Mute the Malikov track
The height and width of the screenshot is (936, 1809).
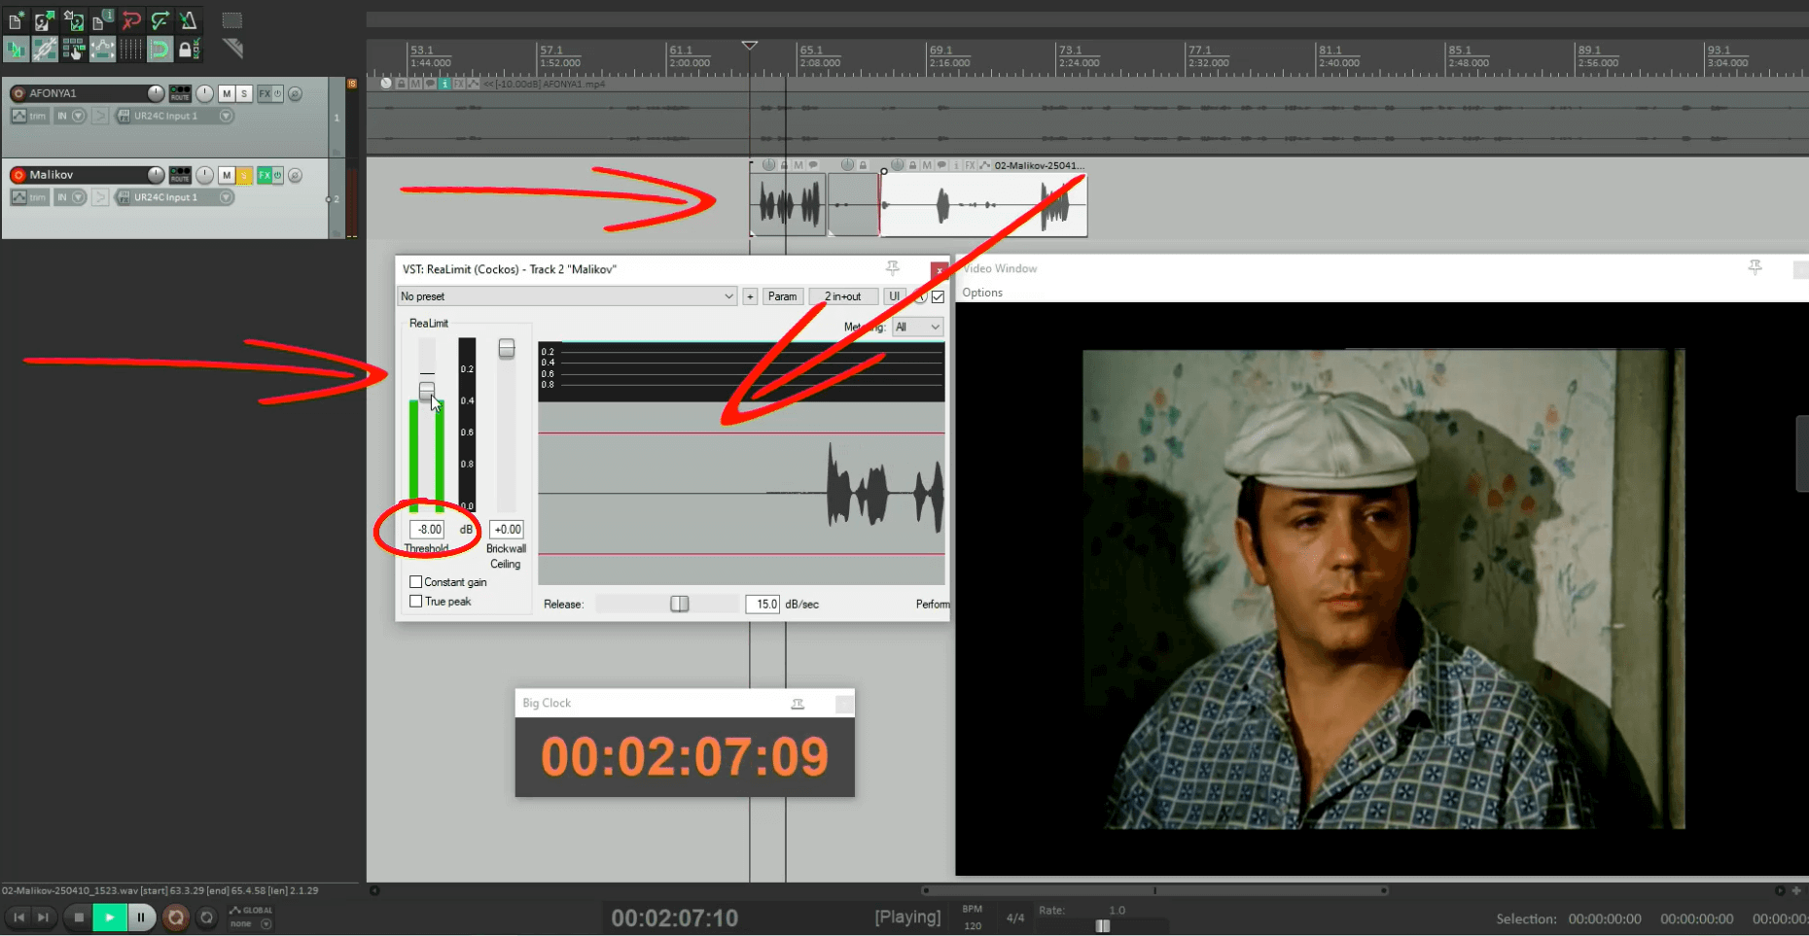click(227, 175)
